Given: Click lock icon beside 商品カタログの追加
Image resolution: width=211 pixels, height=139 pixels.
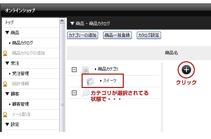Looking at the screenshot, I should [x=5, y=53].
